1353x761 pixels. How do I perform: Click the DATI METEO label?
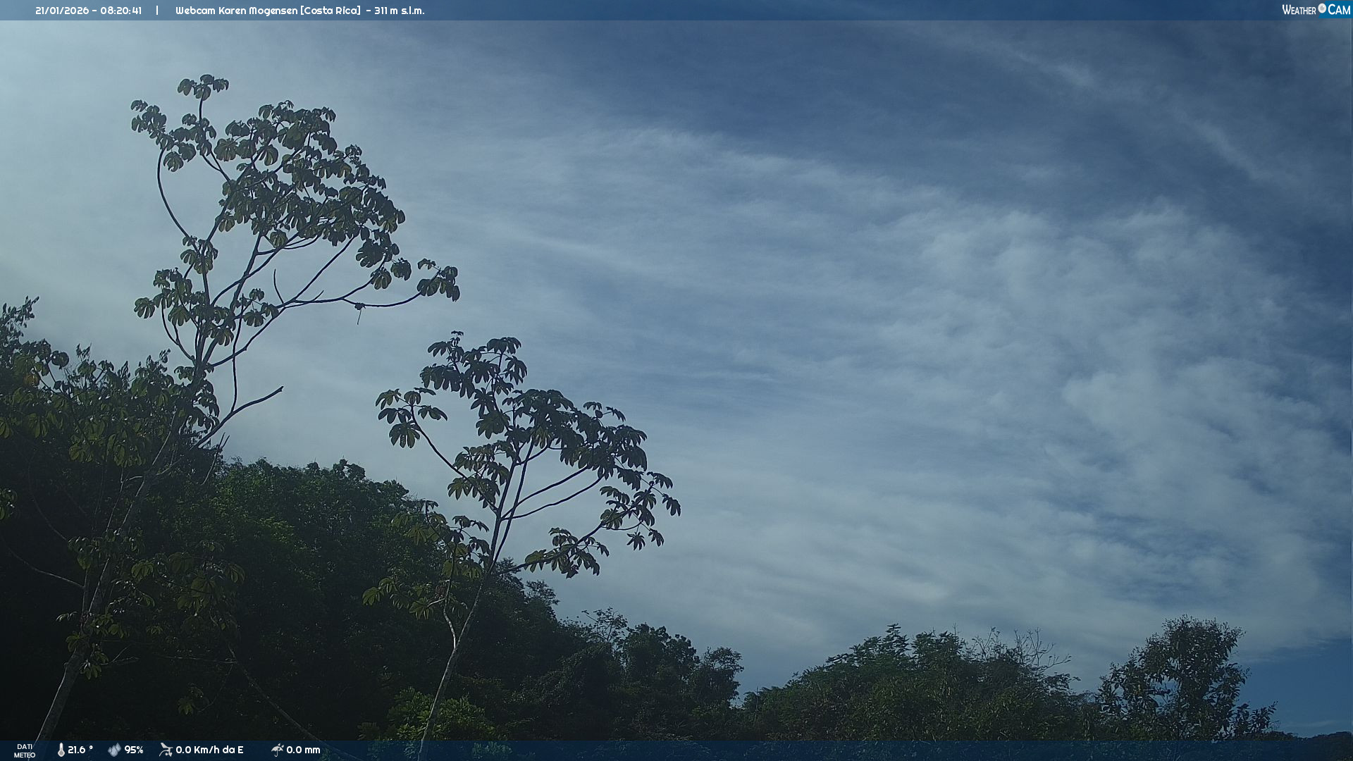25,750
